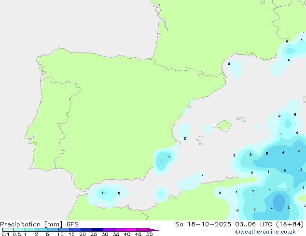Click the "0.5" legend scale label
The width and height of the screenshot is (306, 236).
point(16,234)
